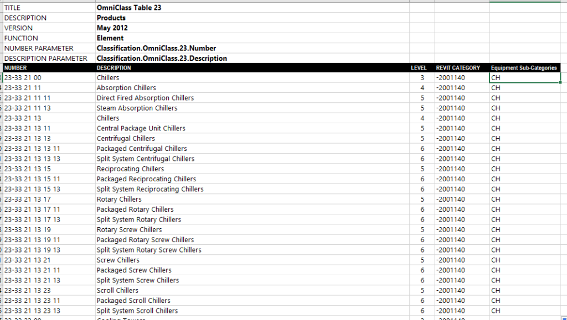
Task: Click 'Packaged Centrifugal Chillers' cell
Action: pyautogui.click(x=252, y=148)
